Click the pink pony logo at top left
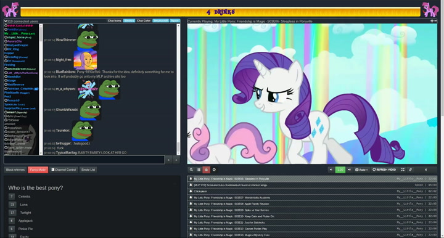 coord(10,10)
